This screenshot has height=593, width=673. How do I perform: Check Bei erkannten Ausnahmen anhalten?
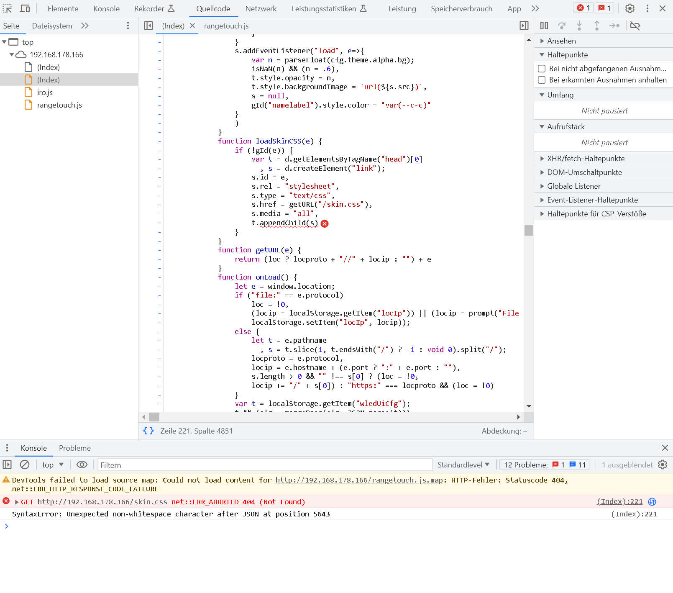coord(542,80)
